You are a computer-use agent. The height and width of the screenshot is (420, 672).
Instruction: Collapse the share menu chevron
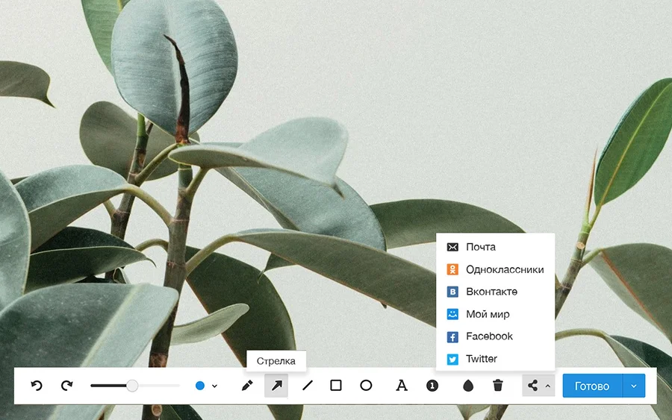(548, 386)
